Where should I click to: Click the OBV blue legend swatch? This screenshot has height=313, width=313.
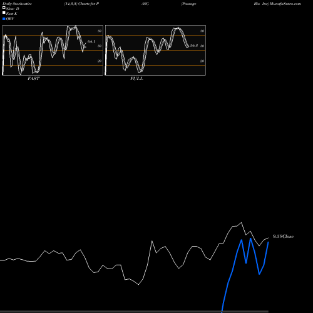(x=4, y=19)
